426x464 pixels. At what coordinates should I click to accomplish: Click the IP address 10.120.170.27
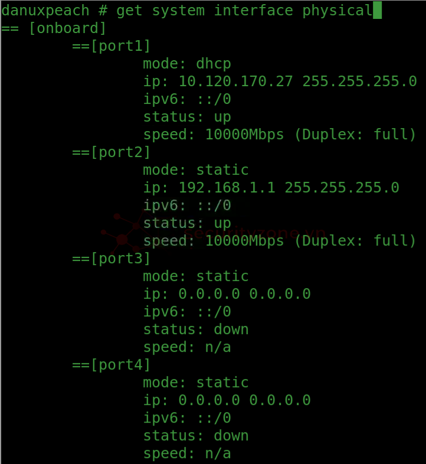pyautogui.click(x=236, y=81)
